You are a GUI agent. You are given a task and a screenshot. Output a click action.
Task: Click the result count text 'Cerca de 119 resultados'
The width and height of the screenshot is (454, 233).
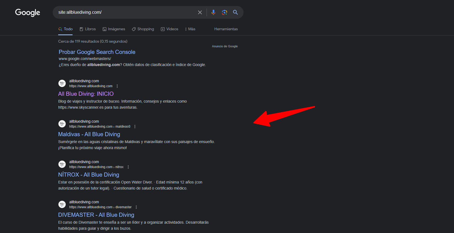point(79,41)
